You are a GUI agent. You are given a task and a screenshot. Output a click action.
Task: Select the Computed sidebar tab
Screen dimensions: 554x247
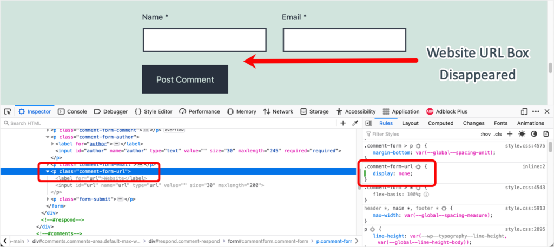click(440, 123)
